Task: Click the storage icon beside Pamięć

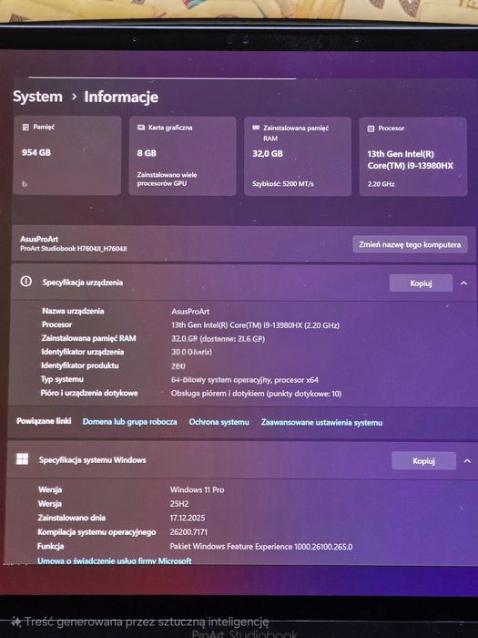Action: 25,128
